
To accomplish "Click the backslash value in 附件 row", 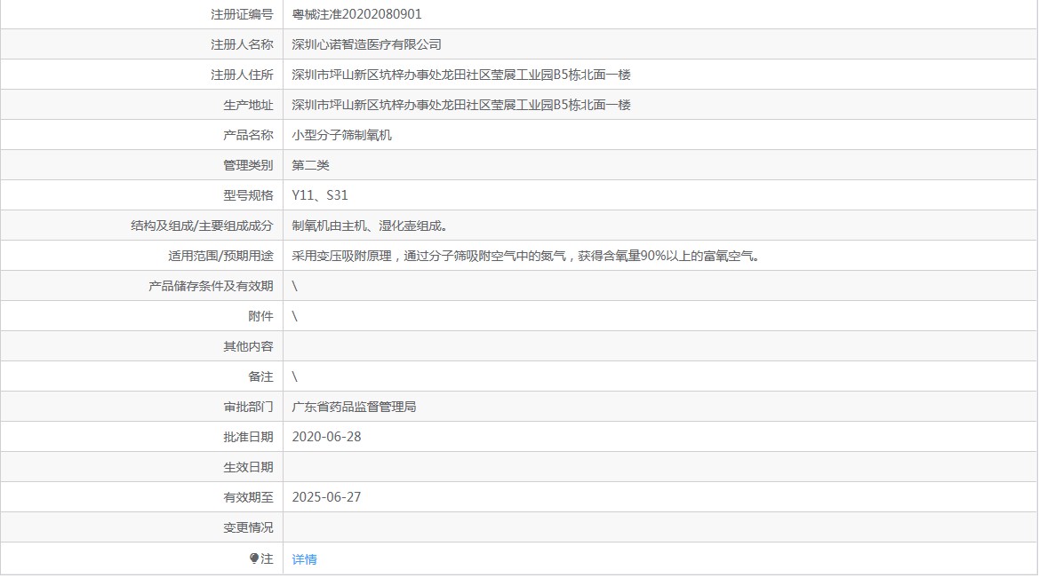I will tap(295, 316).
